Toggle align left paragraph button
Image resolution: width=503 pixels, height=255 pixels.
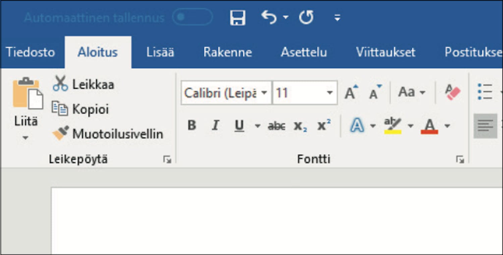coord(485,126)
